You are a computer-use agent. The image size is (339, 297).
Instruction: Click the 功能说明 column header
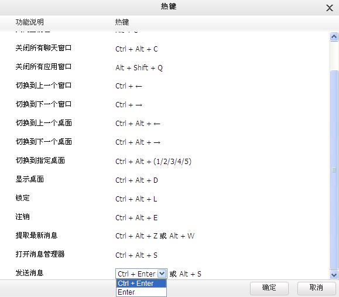30,22
